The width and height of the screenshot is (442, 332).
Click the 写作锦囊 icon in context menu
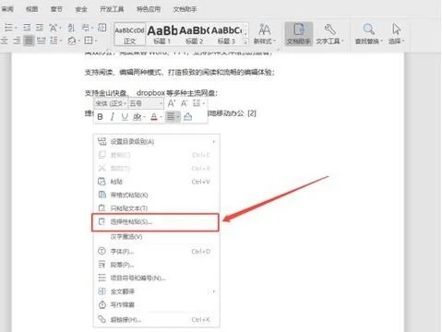click(102, 304)
